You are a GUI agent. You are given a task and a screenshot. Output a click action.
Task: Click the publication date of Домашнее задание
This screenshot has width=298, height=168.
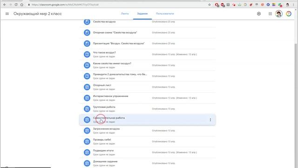[163, 163]
